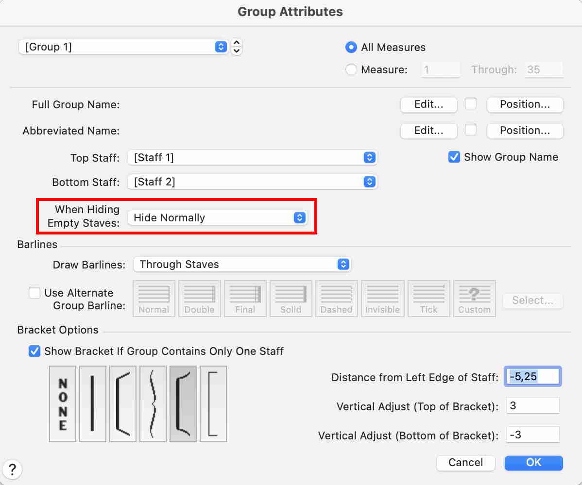Select the curved-hook bracket style
Image resolution: width=582 pixels, height=485 pixels.
click(x=183, y=404)
